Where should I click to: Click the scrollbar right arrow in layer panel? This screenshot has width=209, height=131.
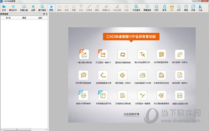[x=46, y=129]
